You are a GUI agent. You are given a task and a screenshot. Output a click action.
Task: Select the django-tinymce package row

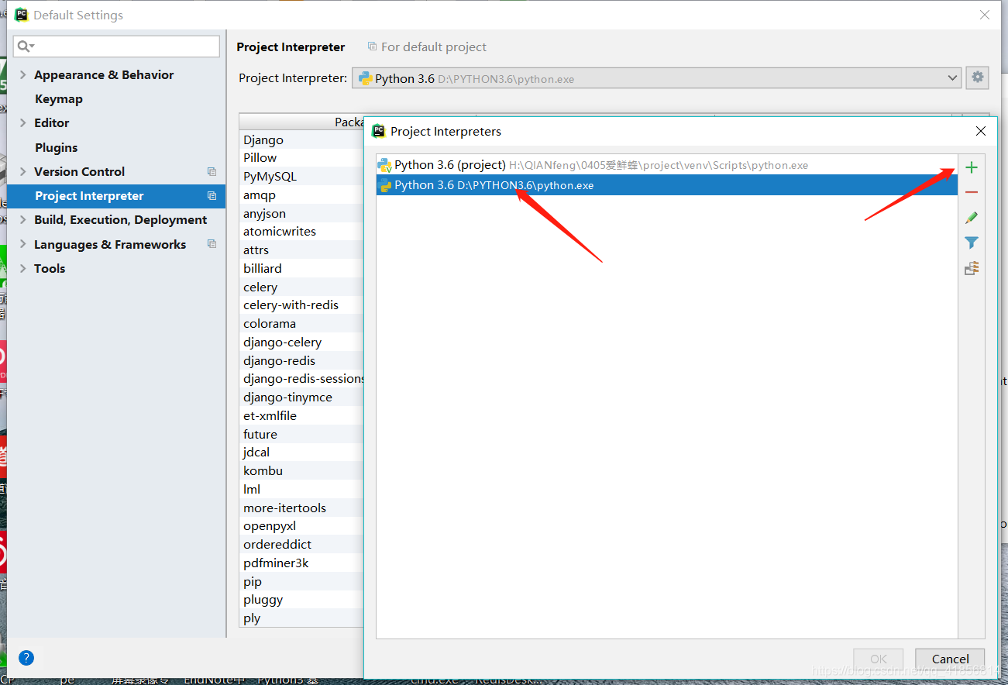point(301,397)
